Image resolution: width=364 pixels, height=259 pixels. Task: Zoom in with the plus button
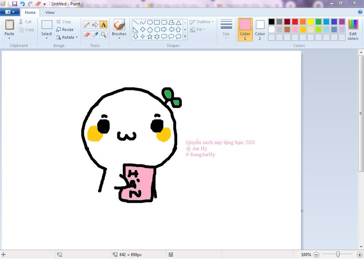pos(360,255)
